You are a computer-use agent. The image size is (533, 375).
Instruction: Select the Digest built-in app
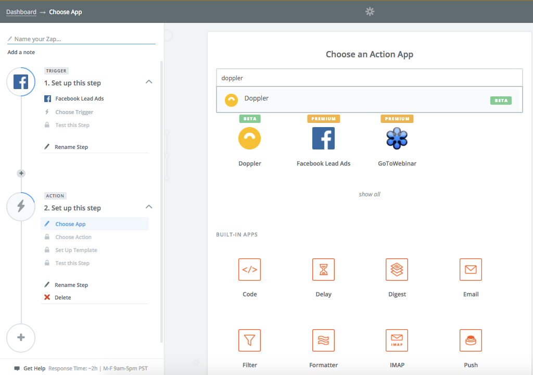pyautogui.click(x=397, y=269)
